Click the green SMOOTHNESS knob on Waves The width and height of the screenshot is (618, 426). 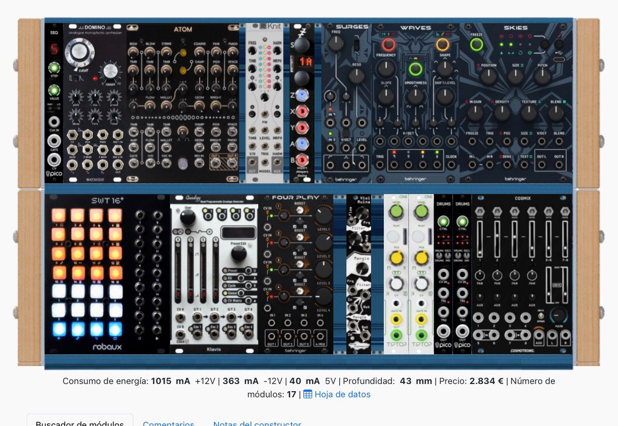click(415, 69)
